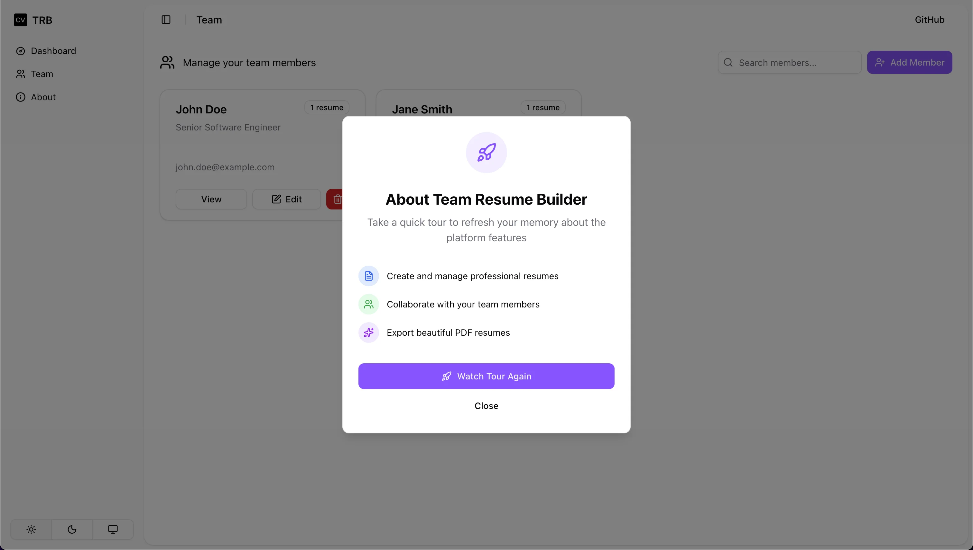Select the monitor icon for system theme
The height and width of the screenshot is (550, 973).
113,529
